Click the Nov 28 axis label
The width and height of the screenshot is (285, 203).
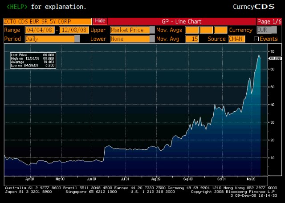[x=251, y=179]
